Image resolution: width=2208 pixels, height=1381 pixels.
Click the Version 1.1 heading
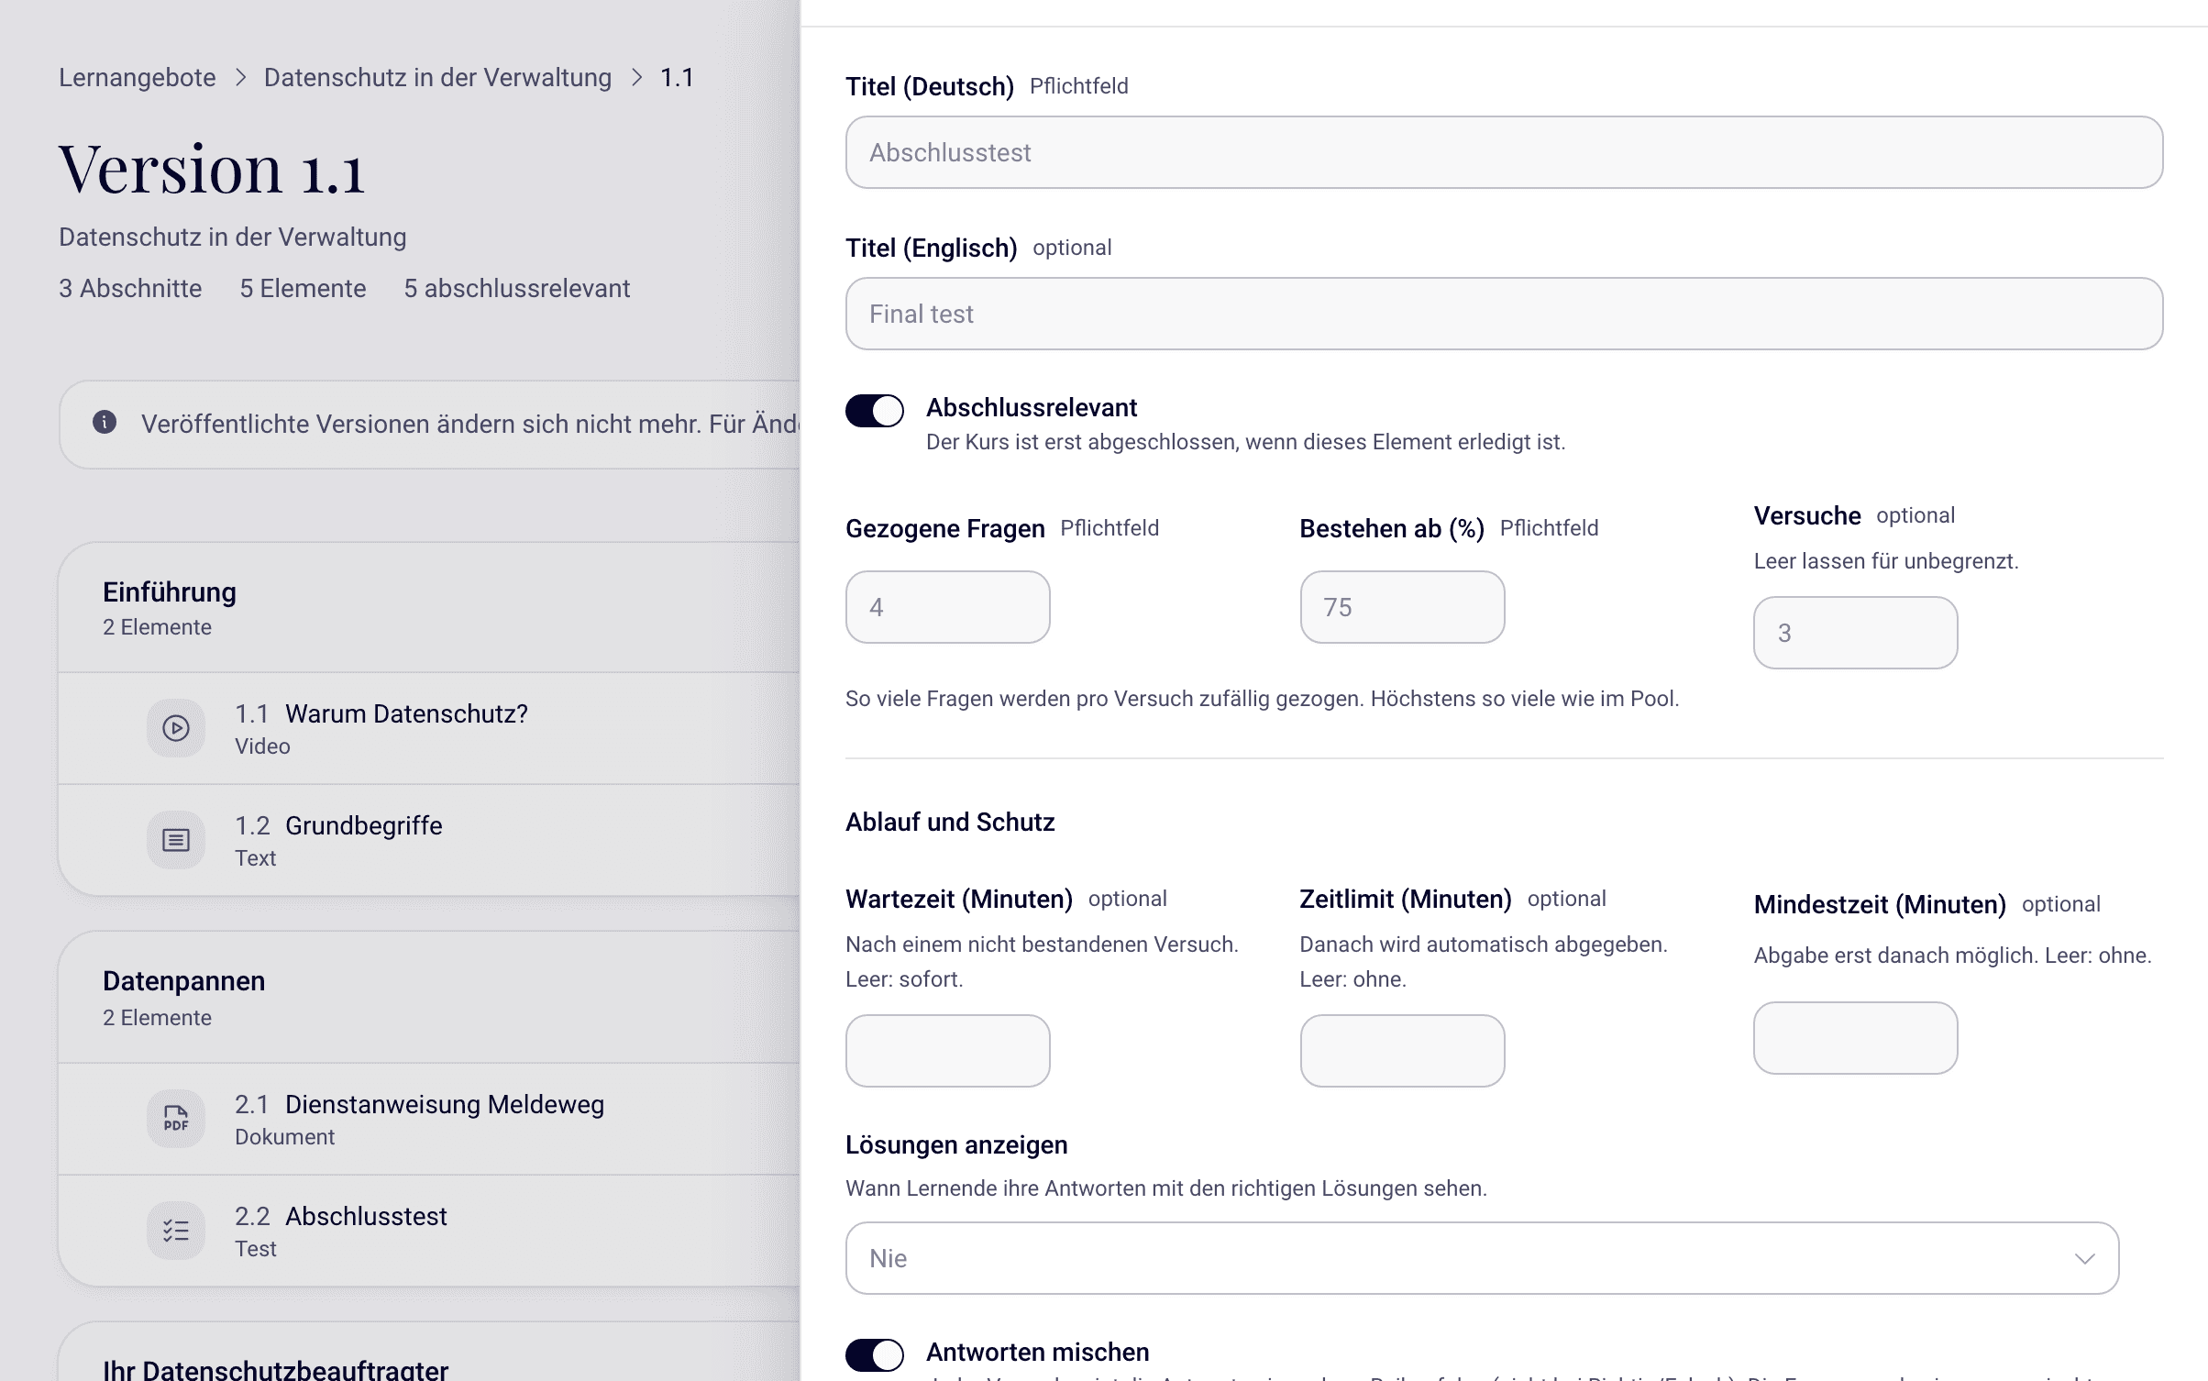212,170
